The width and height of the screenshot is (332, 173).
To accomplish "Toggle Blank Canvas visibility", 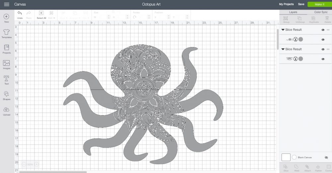I will (x=326, y=157).
